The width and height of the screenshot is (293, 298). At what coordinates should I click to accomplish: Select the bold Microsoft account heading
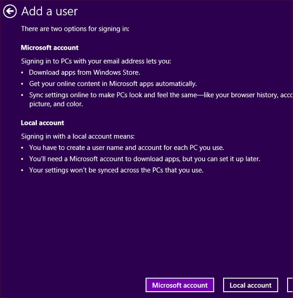click(50, 48)
